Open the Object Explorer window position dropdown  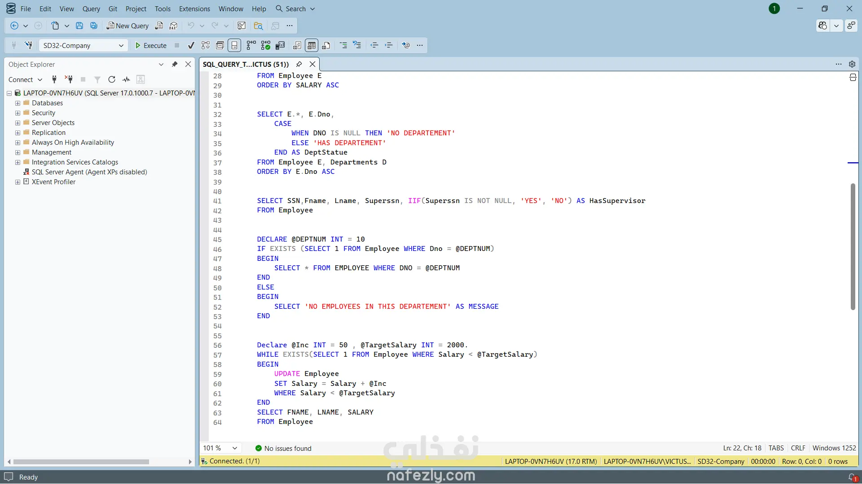point(161,64)
